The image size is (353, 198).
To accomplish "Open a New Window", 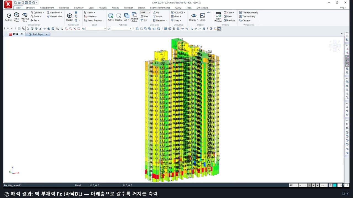I will 218,17.
